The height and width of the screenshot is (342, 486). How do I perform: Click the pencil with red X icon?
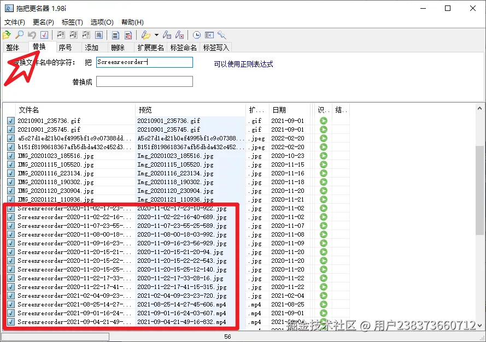coord(179,35)
